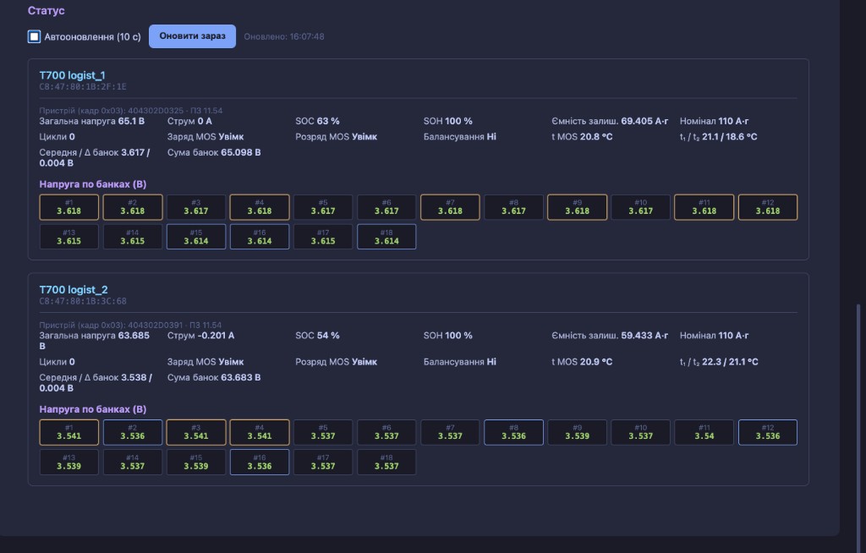Select cell #7 tile in logist_1

[450, 207]
